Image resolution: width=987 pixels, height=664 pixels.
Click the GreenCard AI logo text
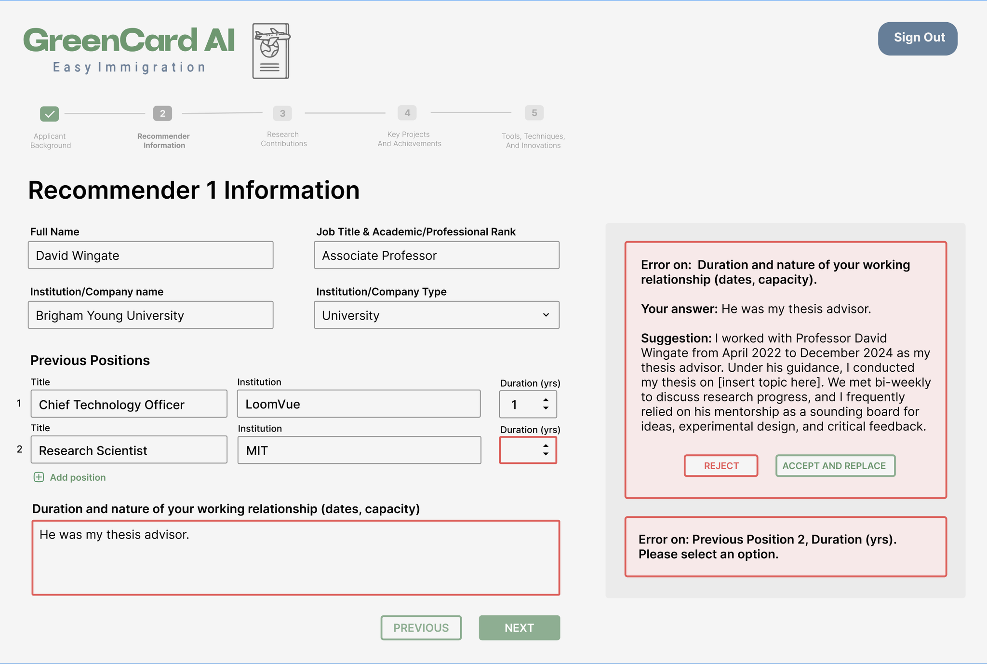pos(129,41)
